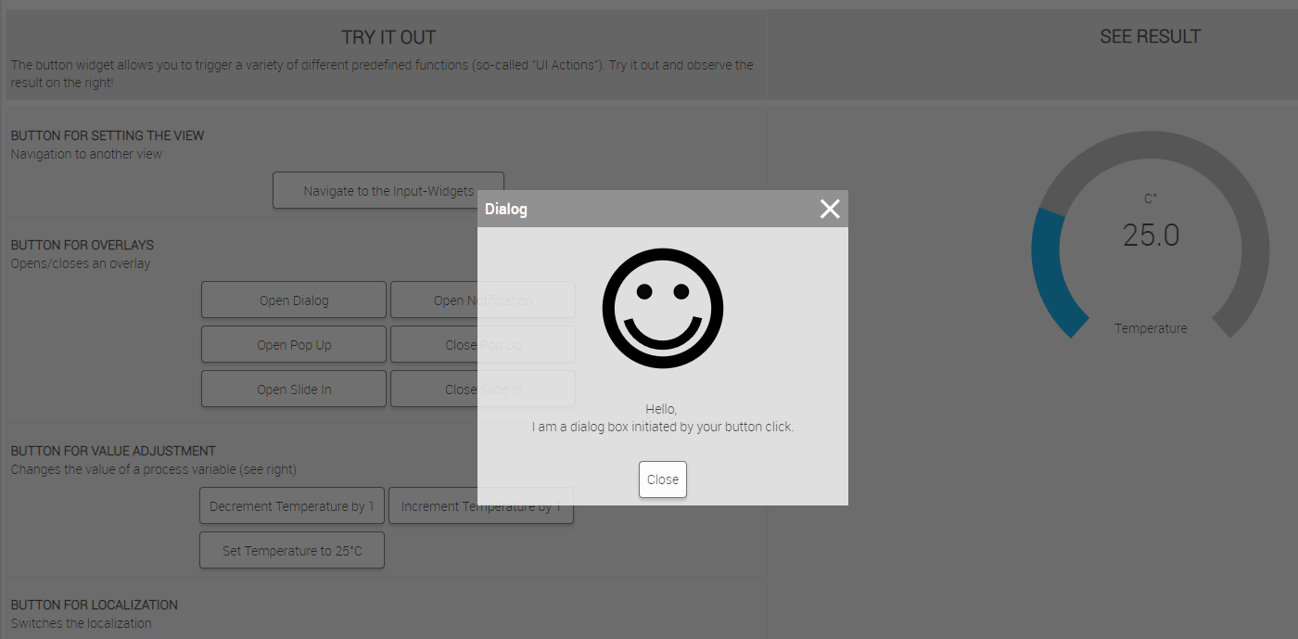Click the dialog message starting with Hello
1298x639 pixels.
tap(663, 418)
